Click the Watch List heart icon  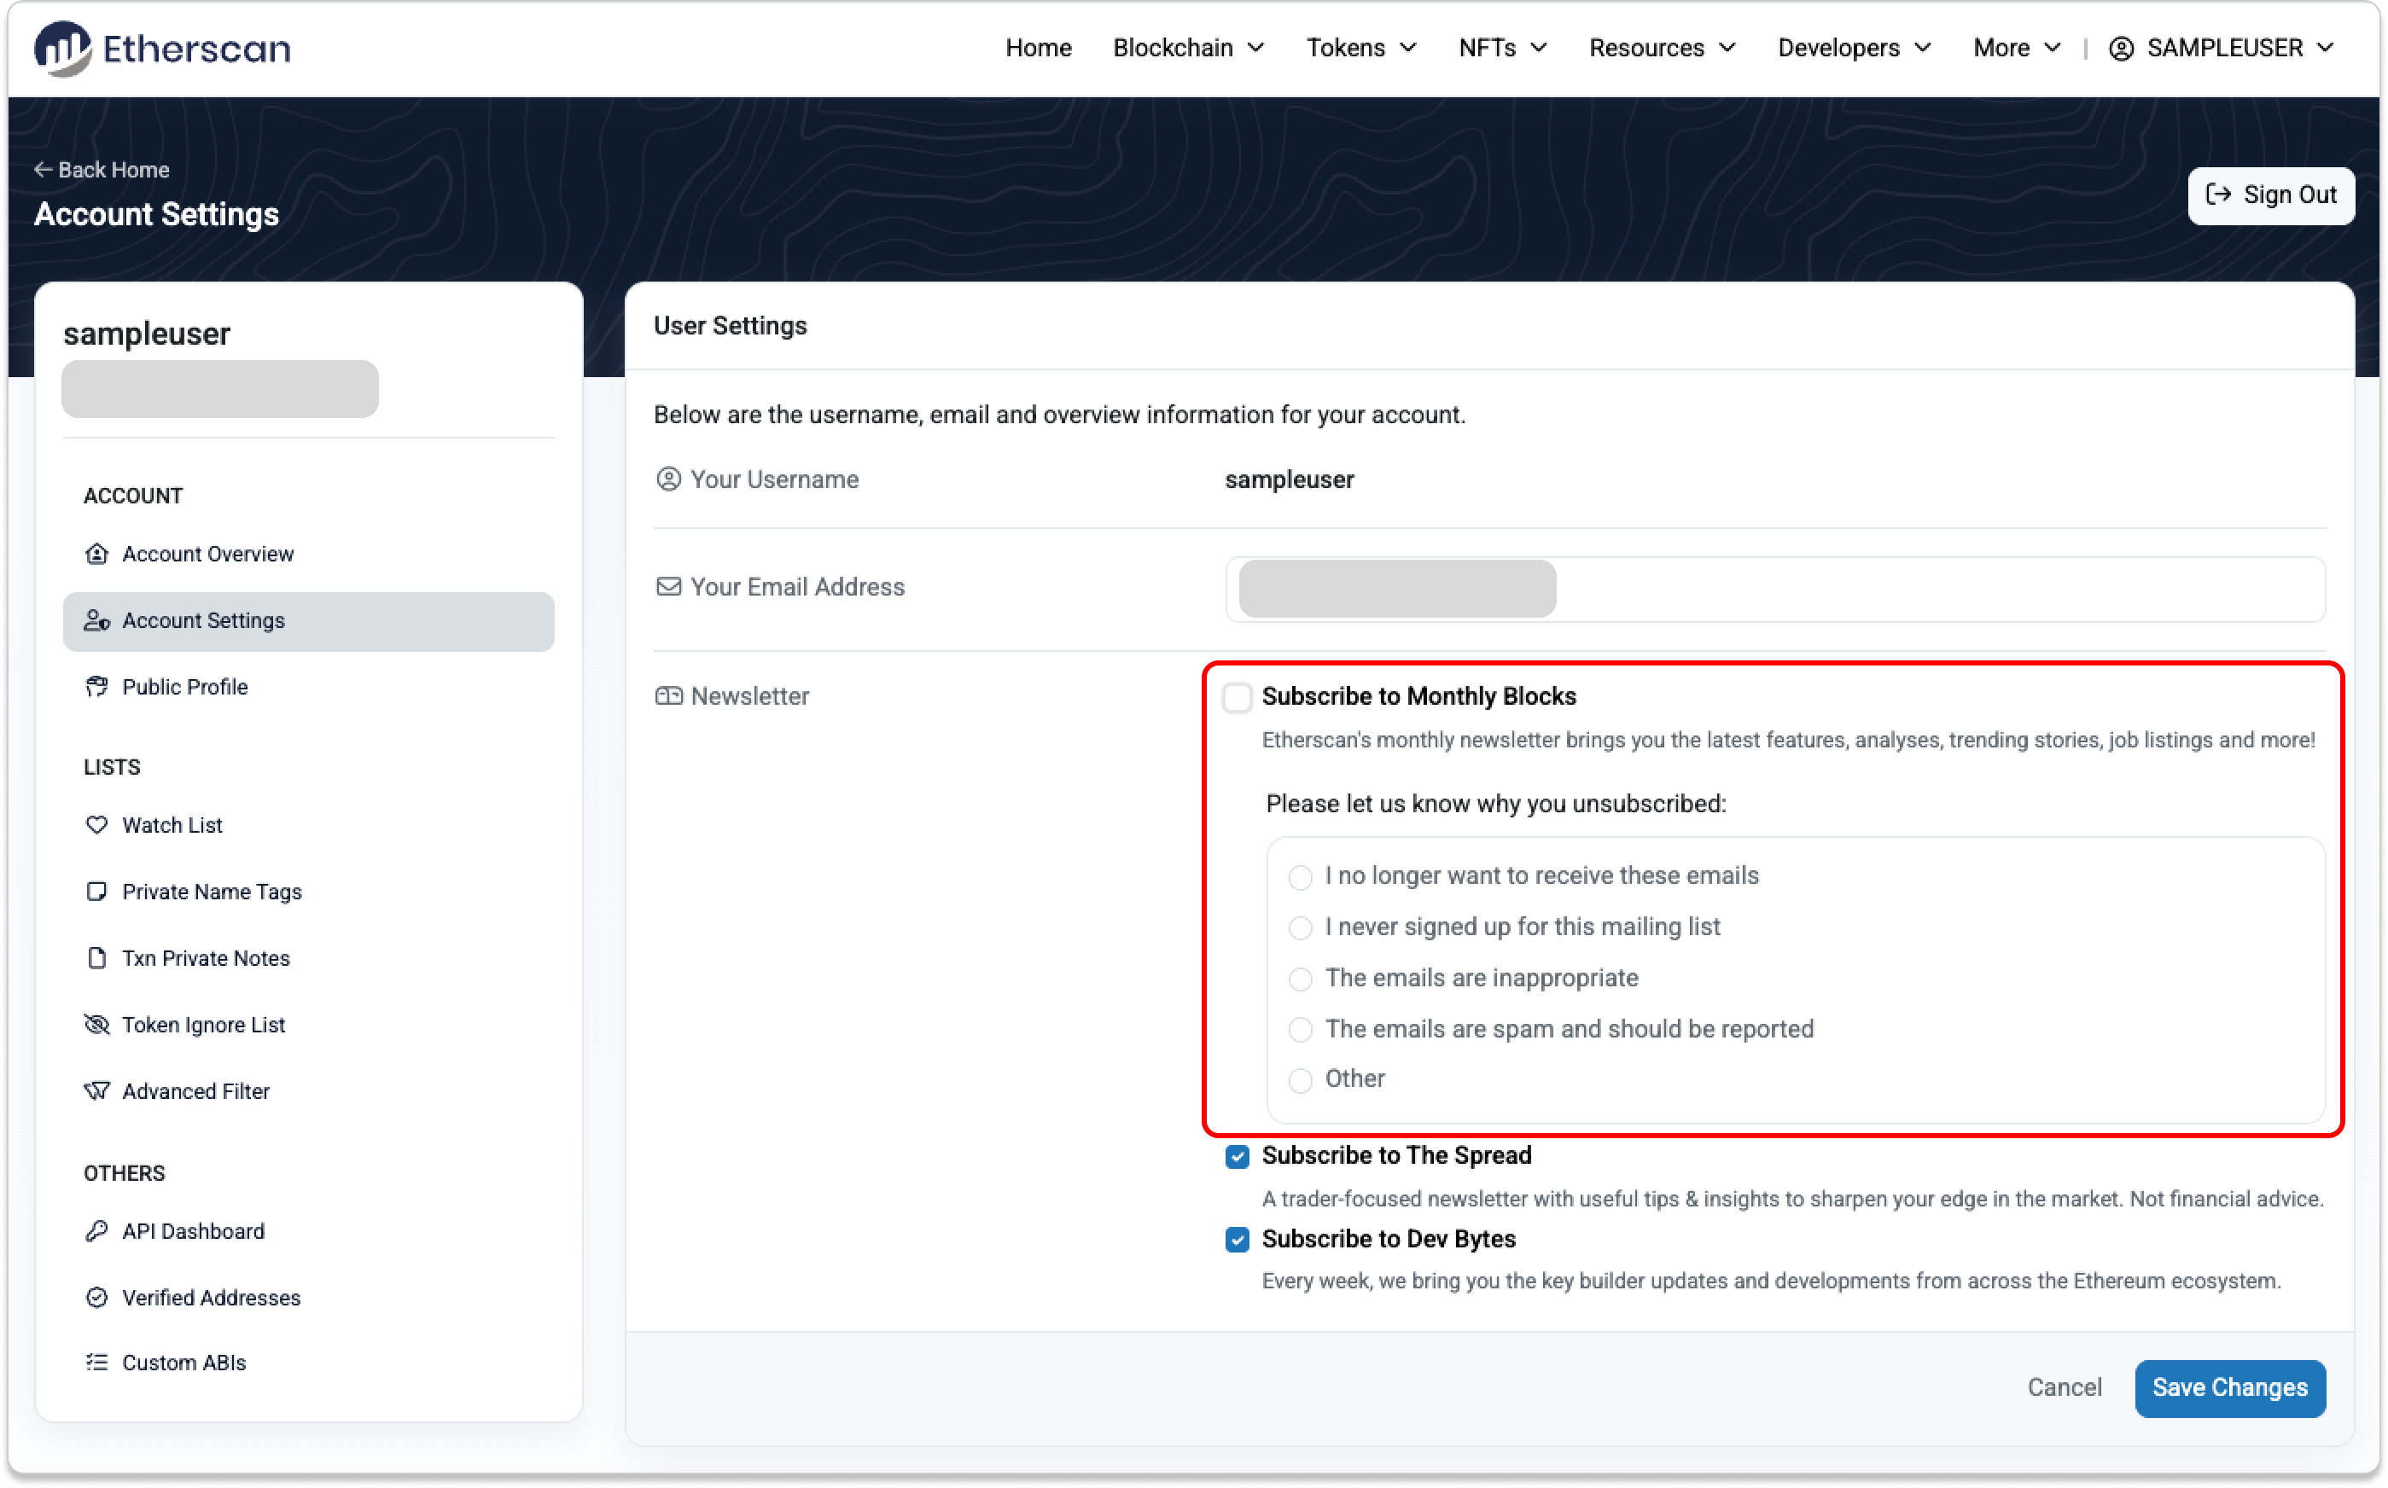point(96,825)
